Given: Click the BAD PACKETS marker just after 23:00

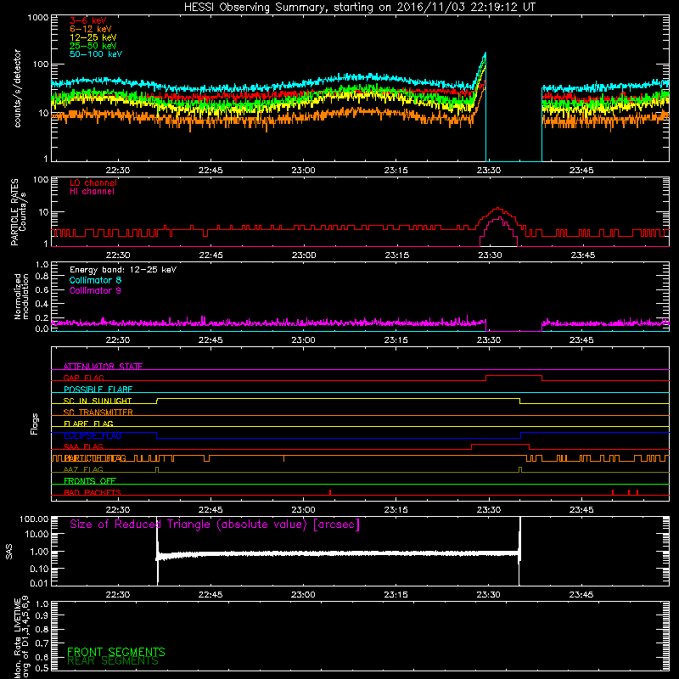Looking at the screenshot, I should click(x=330, y=492).
